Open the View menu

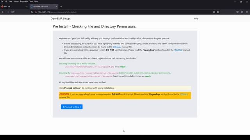(11, 1)
